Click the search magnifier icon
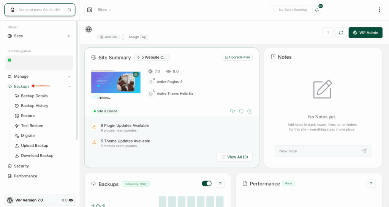 (70, 10)
